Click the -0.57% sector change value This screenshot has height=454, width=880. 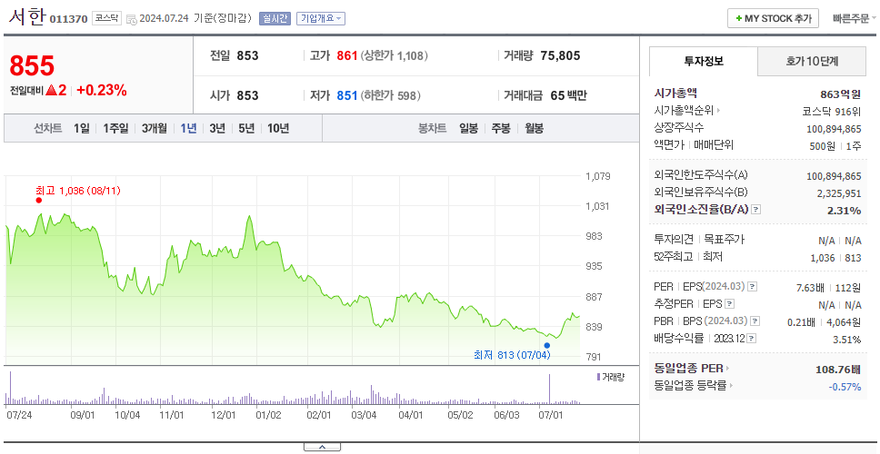pos(845,387)
